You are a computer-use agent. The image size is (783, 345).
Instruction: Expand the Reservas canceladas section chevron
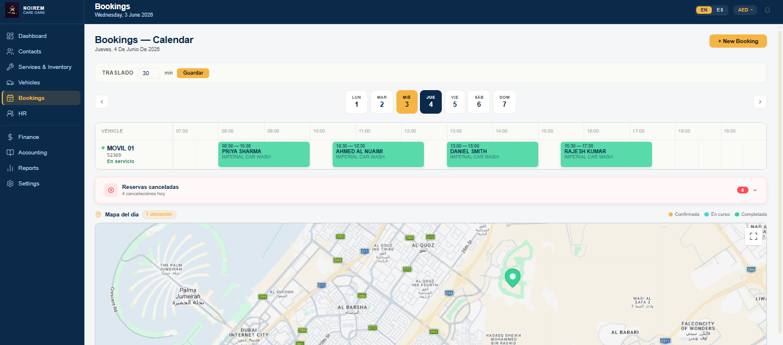[755, 190]
